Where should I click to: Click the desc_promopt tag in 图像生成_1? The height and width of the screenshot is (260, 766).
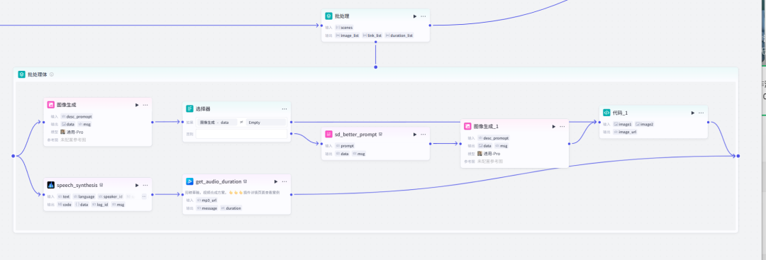click(x=494, y=138)
